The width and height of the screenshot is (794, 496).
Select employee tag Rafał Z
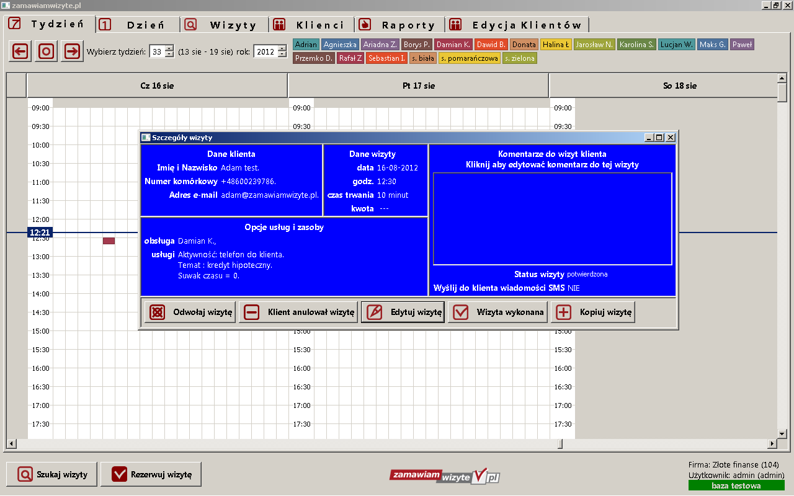350,58
